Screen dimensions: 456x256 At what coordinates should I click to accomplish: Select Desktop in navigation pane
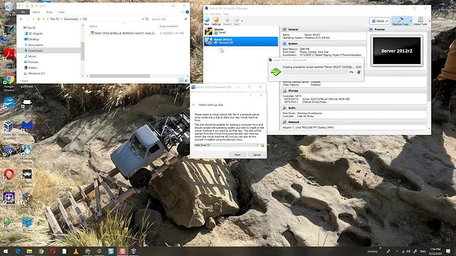click(x=34, y=39)
